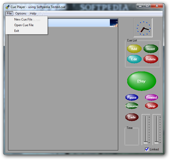Uncheck the Linked checkbox
The height and width of the screenshot is (160, 170).
click(147, 149)
